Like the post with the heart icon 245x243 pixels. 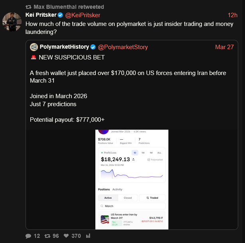[67, 236]
